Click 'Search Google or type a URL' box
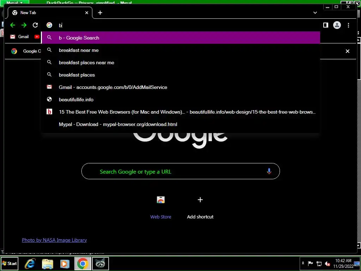The width and height of the screenshot is (361, 271). pyautogui.click(x=180, y=171)
